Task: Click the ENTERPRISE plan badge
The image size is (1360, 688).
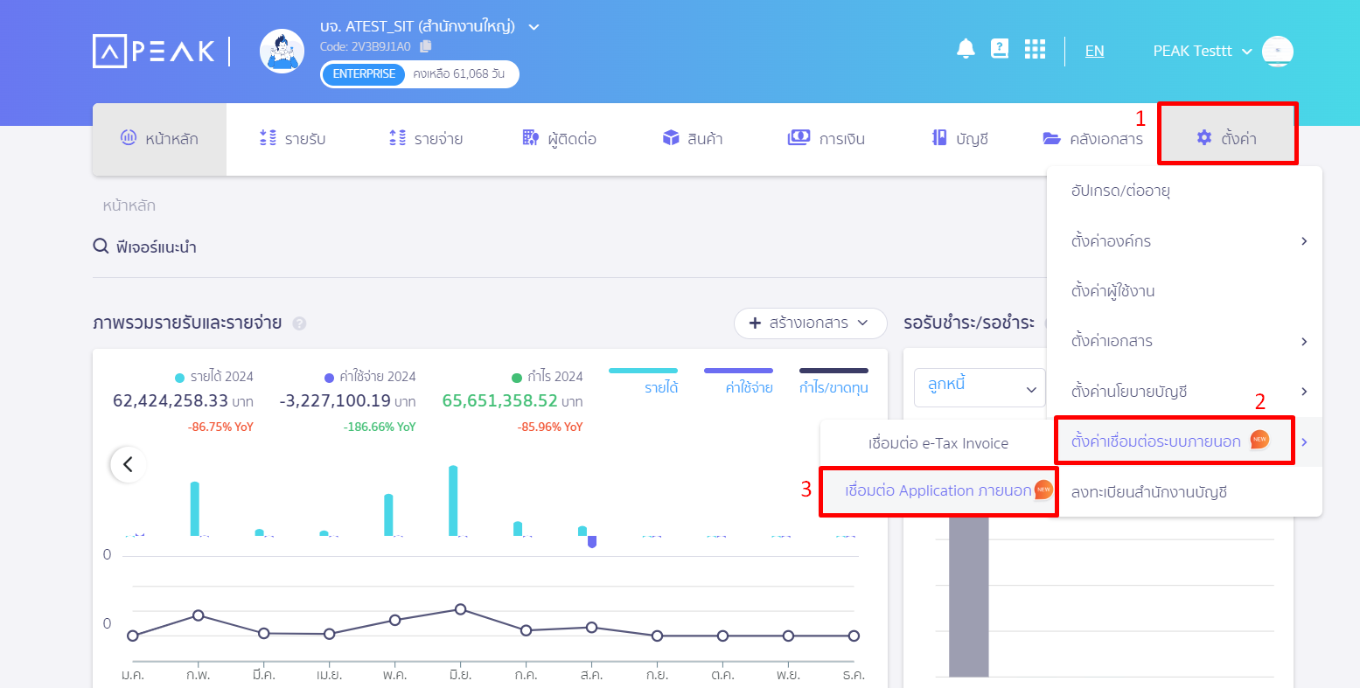Action: [x=364, y=74]
